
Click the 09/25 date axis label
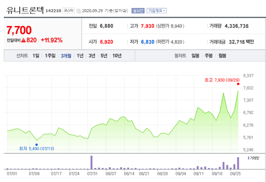[235, 174]
